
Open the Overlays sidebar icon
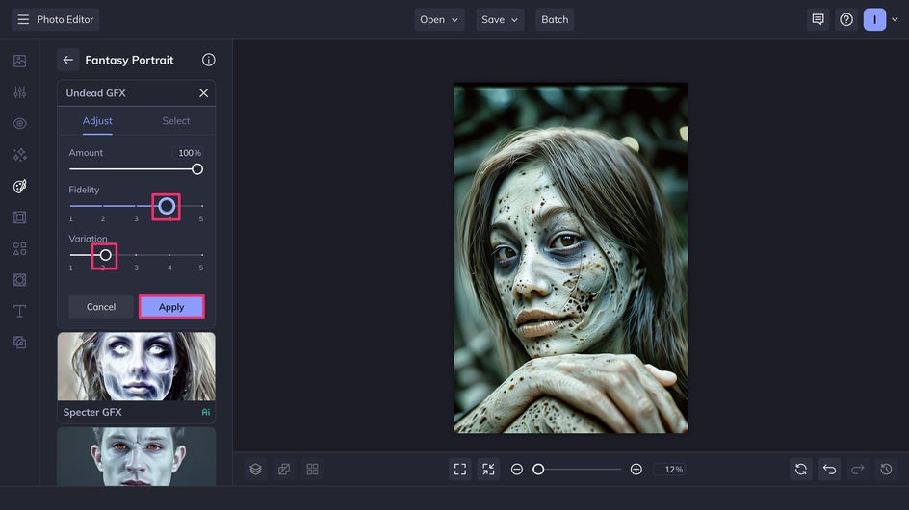pos(19,343)
